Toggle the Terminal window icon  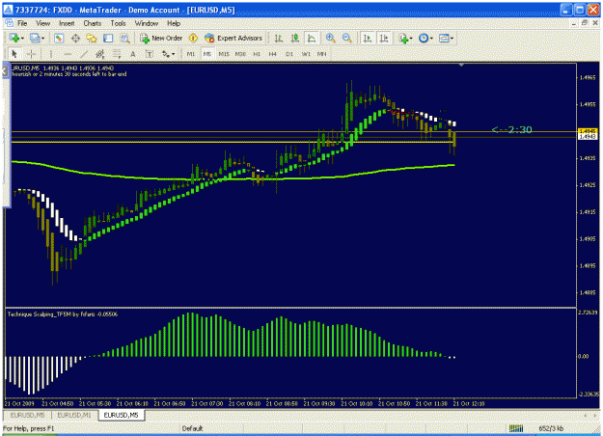pyautogui.click(x=108, y=38)
